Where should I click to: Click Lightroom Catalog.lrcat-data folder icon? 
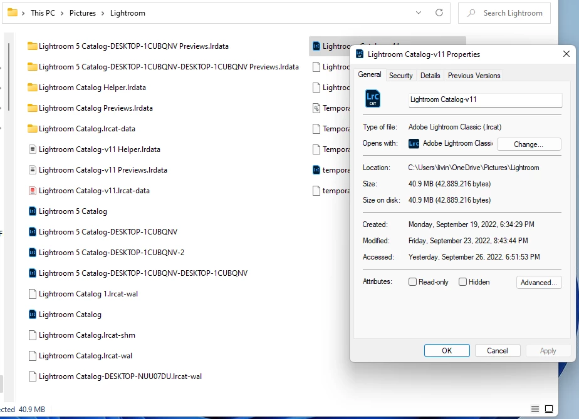click(x=33, y=129)
